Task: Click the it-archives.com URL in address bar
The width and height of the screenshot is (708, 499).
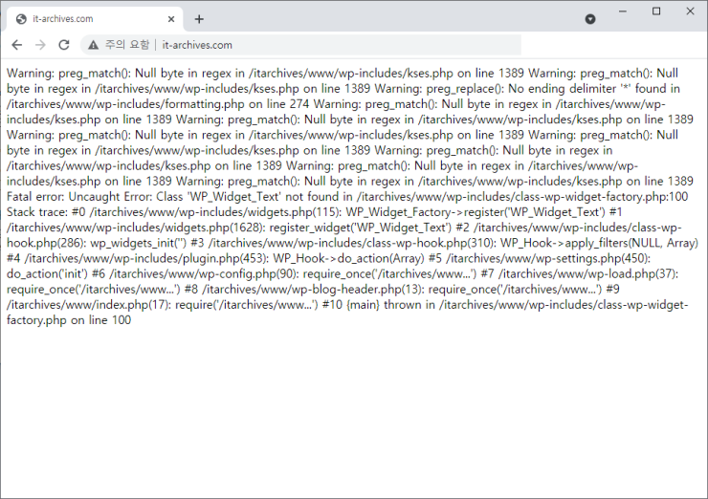Action: pos(197,45)
